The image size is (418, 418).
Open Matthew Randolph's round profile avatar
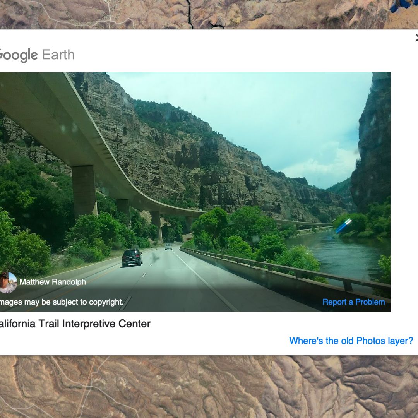8,283
